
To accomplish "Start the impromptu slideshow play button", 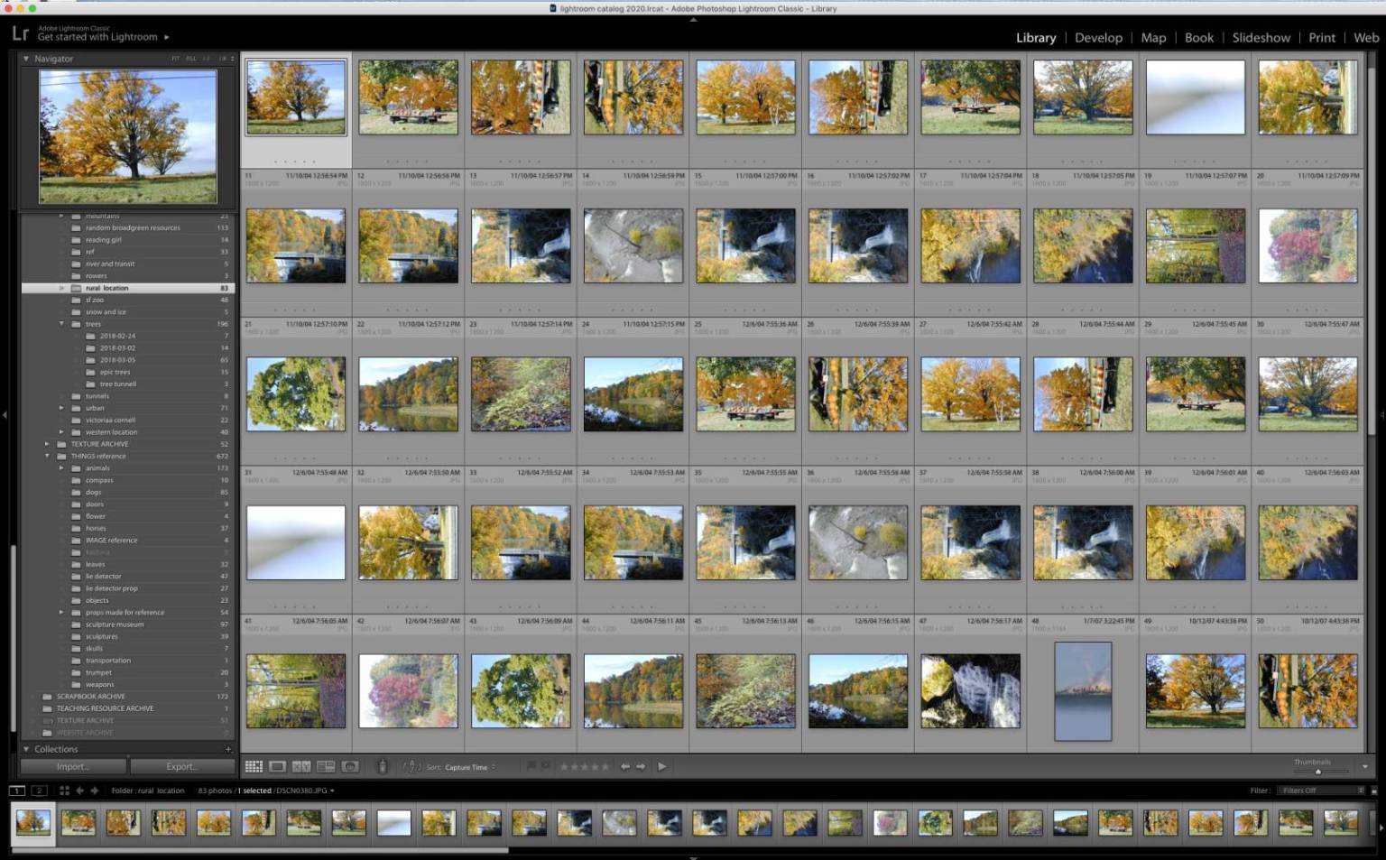I will 662,766.
